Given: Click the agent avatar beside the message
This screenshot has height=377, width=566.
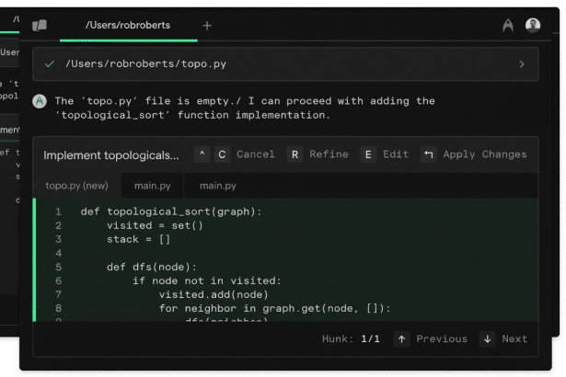Looking at the screenshot, I should (40, 101).
